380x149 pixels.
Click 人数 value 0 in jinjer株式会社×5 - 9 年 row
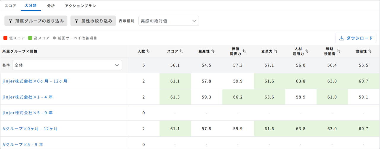click(143, 113)
